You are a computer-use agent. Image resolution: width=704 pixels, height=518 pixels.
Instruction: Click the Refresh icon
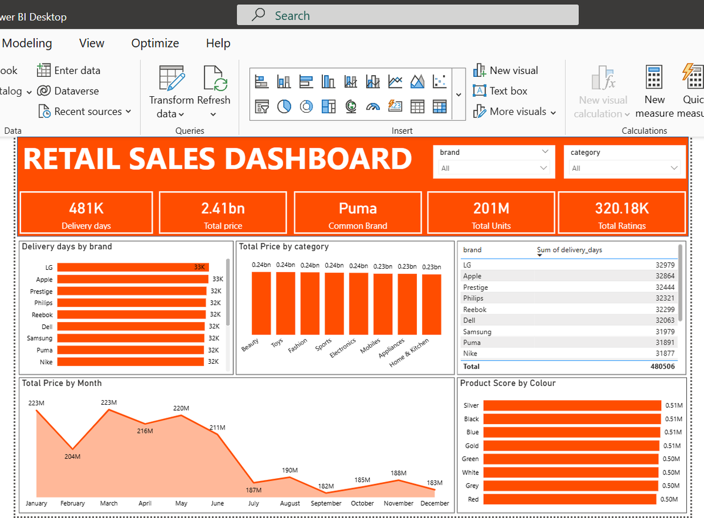pyautogui.click(x=215, y=79)
